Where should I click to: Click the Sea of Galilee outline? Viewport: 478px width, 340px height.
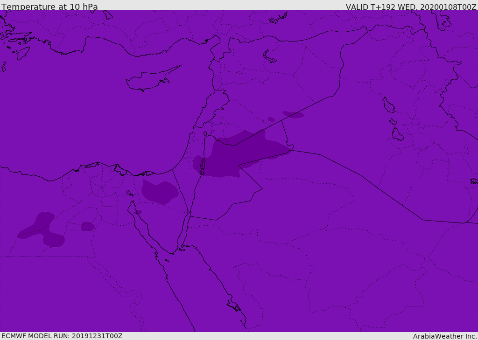(x=205, y=134)
